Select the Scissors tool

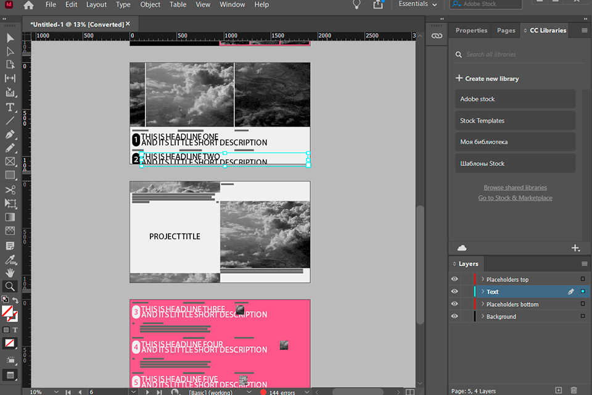(x=10, y=189)
